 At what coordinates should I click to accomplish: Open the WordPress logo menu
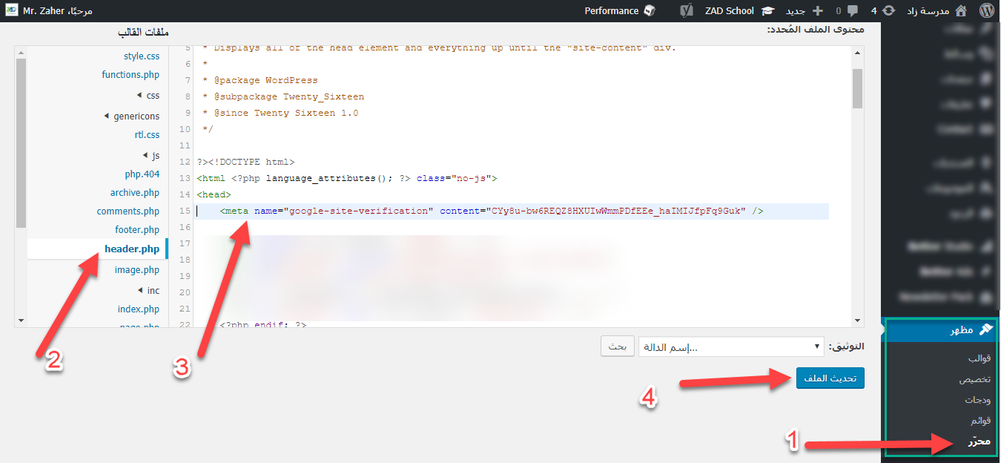tap(985, 10)
